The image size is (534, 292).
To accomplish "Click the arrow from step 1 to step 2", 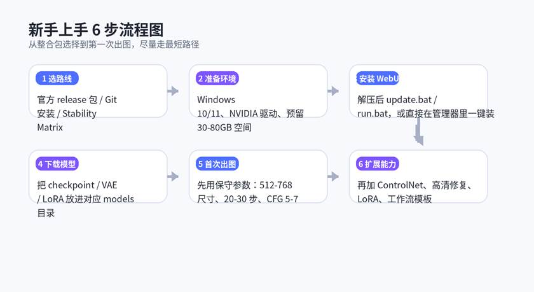I will point(172,91).
